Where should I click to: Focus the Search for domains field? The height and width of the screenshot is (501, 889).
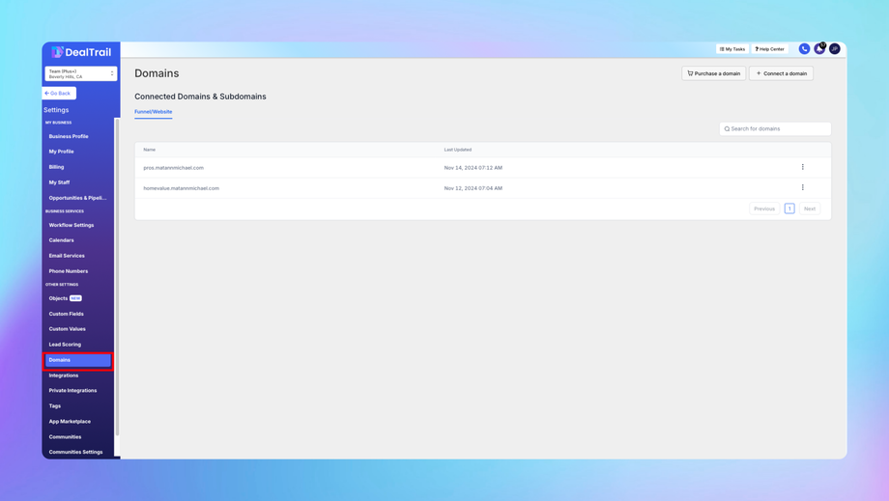click(x=775, y=129)
